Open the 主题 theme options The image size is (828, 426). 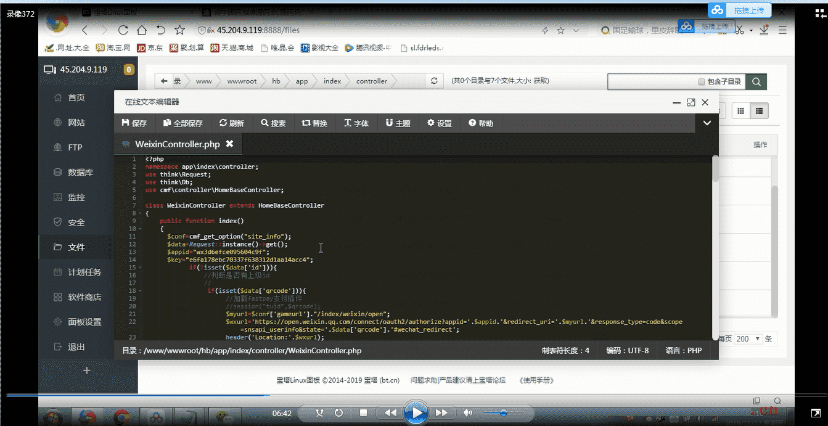point(398,123)
